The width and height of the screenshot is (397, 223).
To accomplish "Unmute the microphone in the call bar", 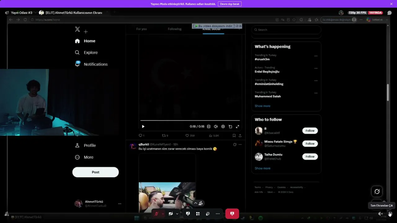I will (x=157, y=214).
